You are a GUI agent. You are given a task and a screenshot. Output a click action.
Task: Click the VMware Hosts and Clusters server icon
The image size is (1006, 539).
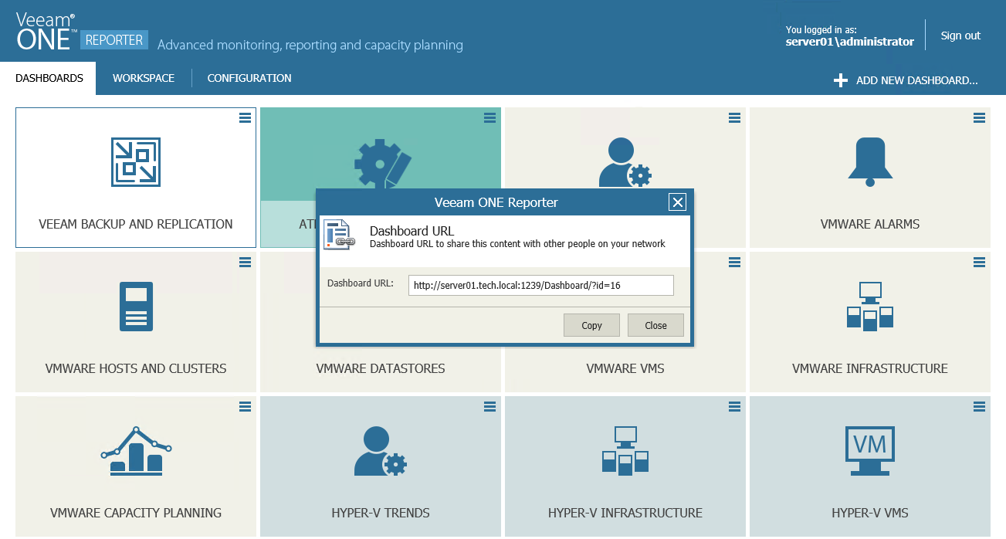pos(136,307)
